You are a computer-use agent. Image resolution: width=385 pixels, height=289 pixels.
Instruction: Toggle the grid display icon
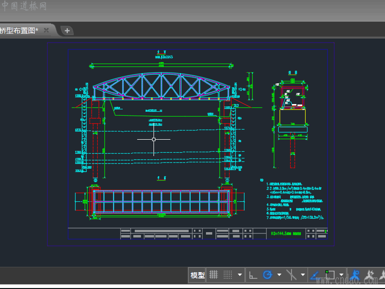pyautogui.click(x=214, y=275)
